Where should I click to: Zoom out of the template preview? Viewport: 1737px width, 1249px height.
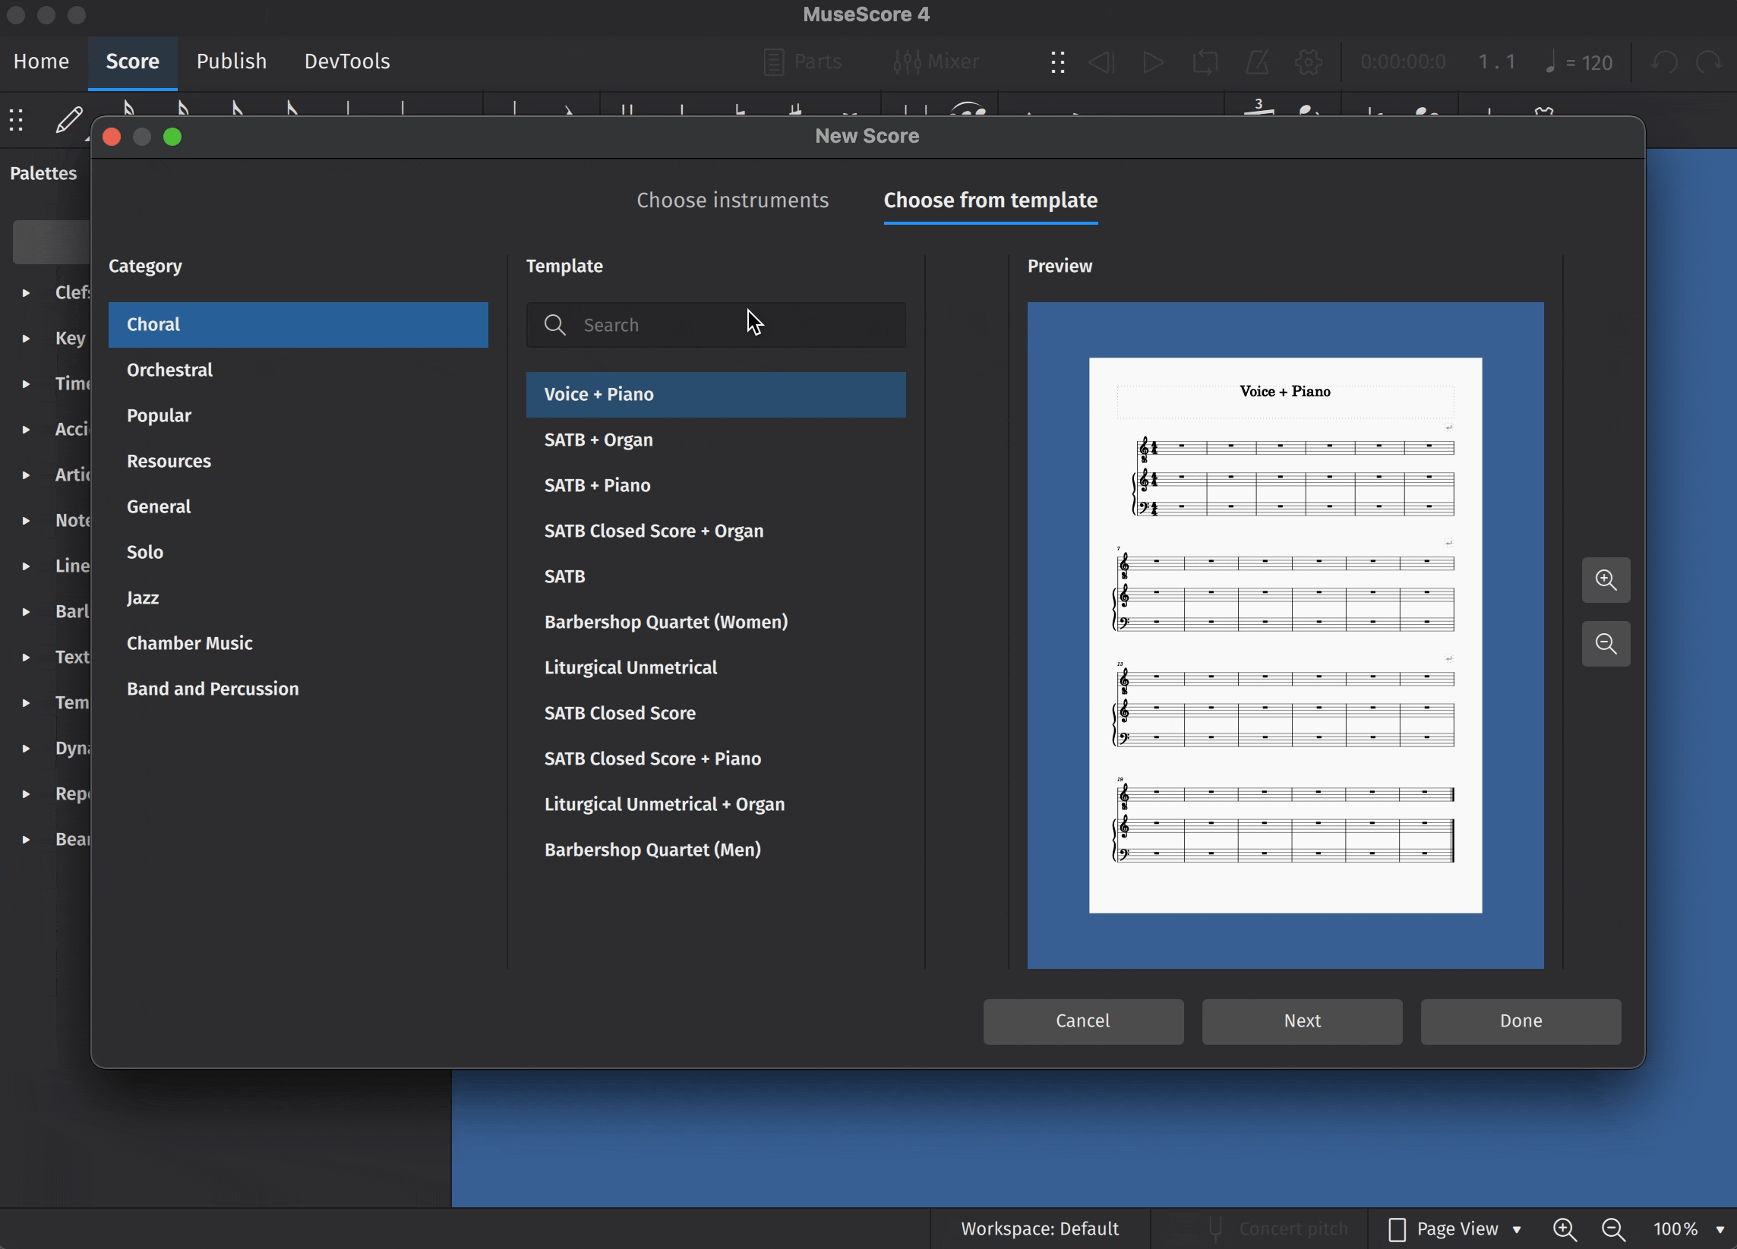click(x=1606, y=643)
